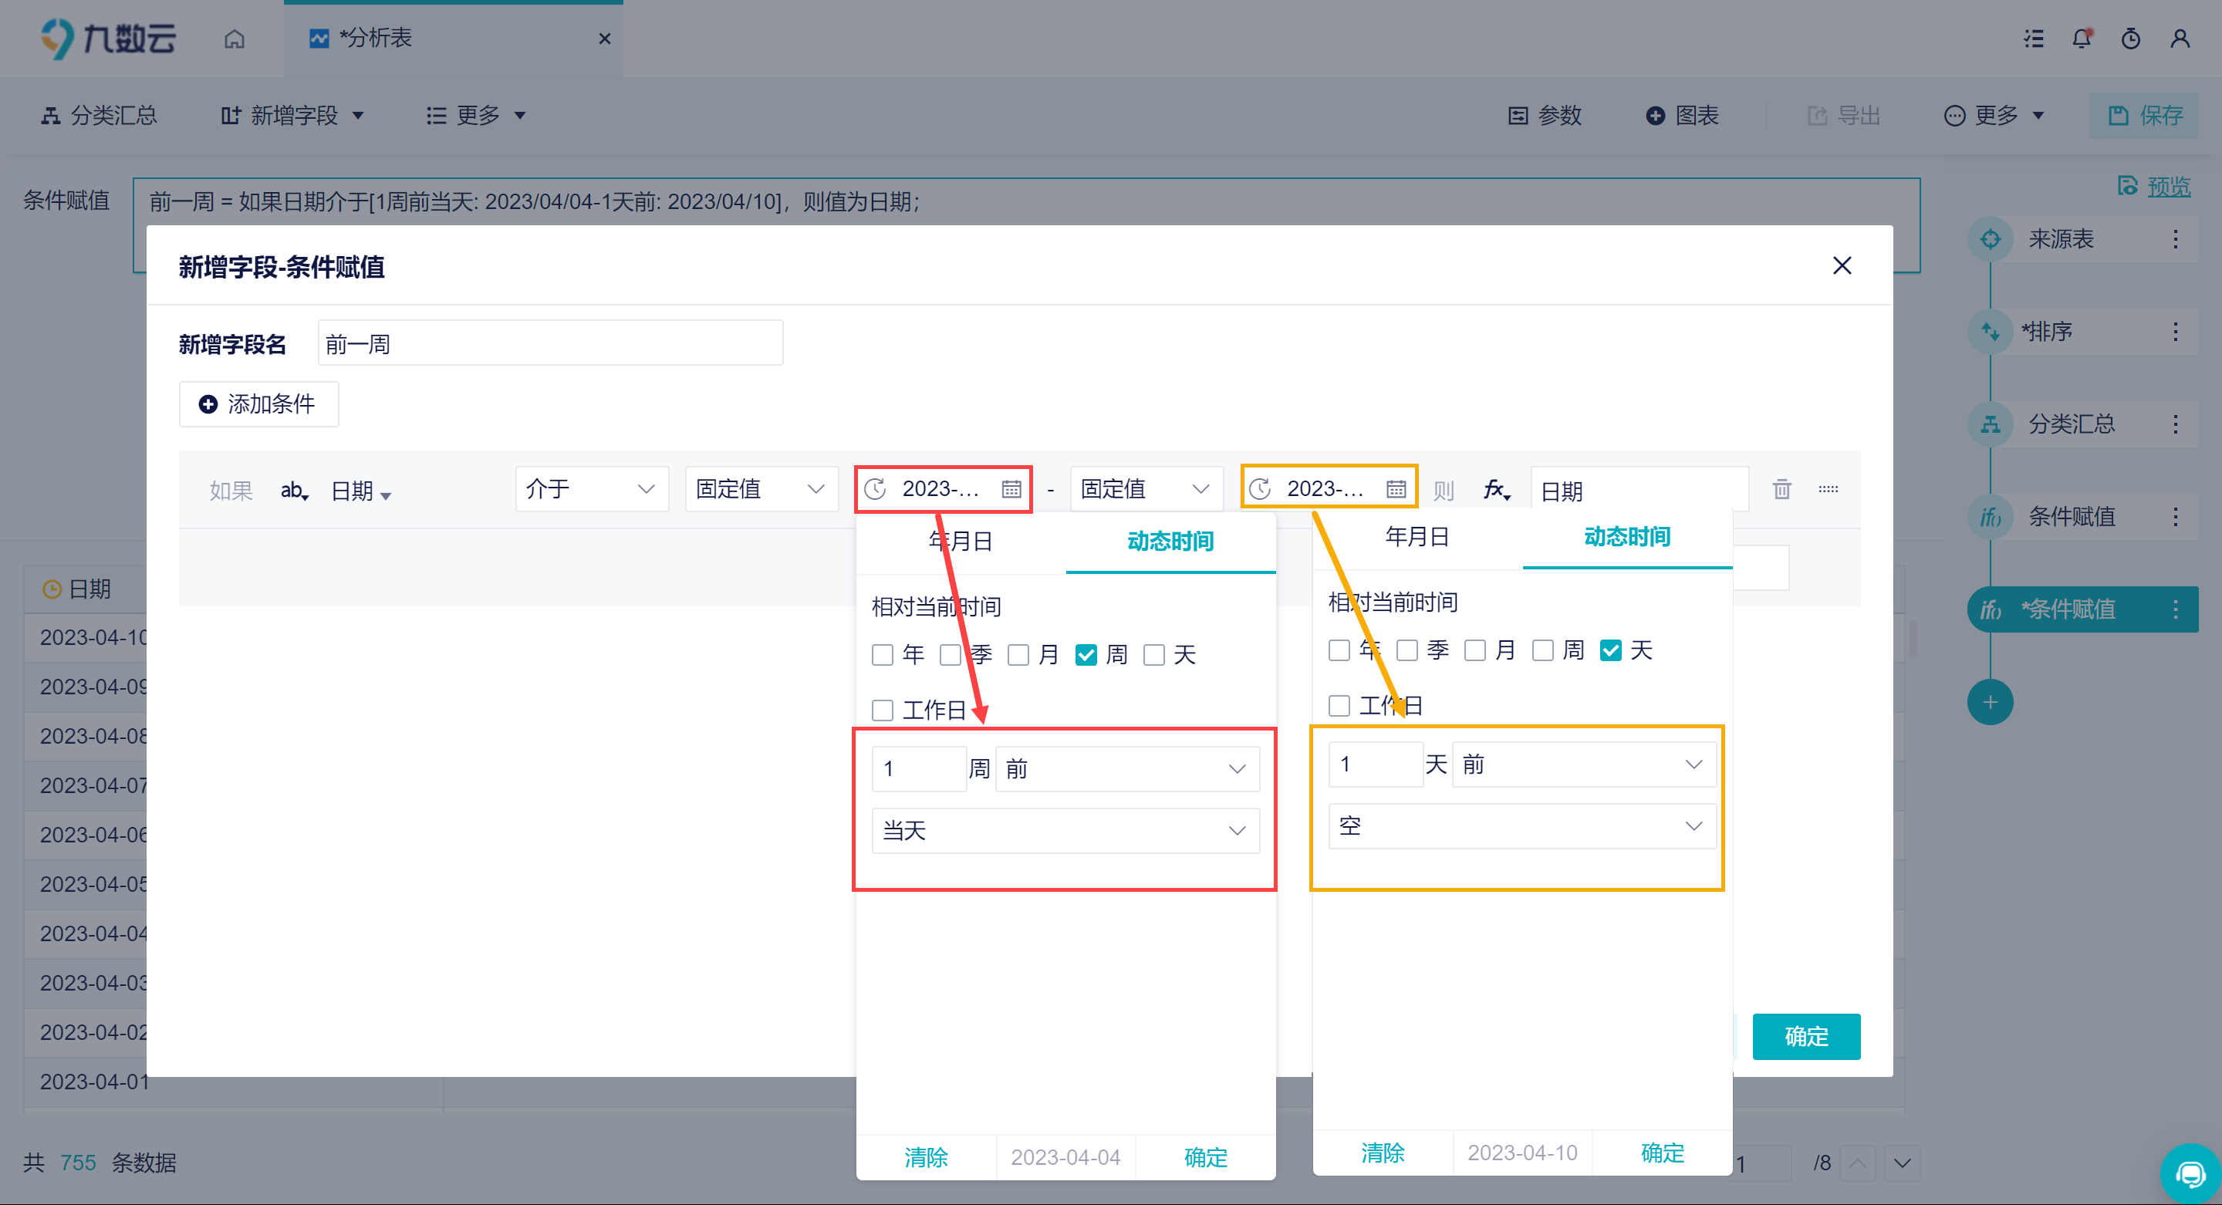Select 动态时间 tab in right panel
Screen dimensions: 2222x1205
[x=1627, y=538]
